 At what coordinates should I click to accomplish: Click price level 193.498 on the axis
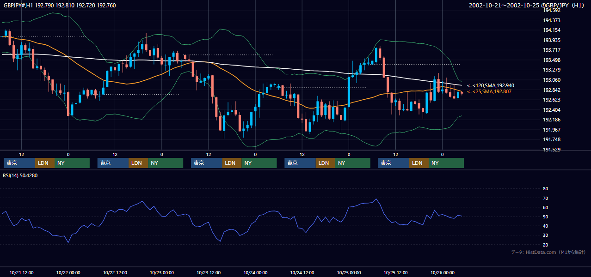tap(552, 60)
